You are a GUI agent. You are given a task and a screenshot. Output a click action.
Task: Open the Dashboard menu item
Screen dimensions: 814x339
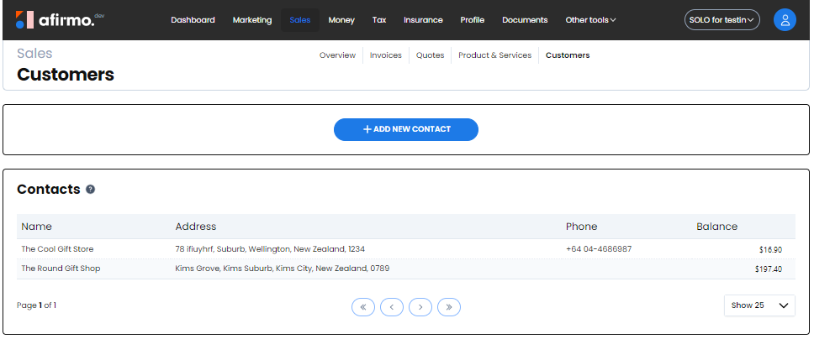[x=193, y=20]
